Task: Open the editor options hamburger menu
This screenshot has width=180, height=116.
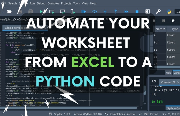Action: (x=145, y=27)
